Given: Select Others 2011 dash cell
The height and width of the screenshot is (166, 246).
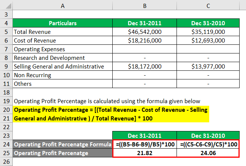Looking at the screenshot, I should tap(145, 84).
